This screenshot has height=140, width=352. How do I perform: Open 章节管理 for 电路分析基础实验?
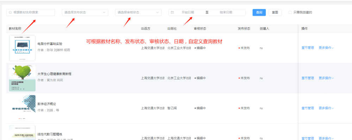point(308,48)
